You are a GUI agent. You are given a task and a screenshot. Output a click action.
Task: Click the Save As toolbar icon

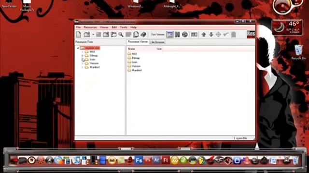pos(106,35)
